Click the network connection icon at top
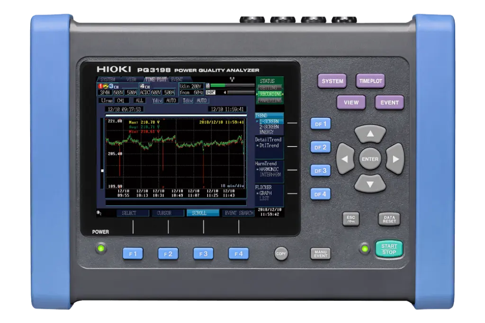The image size is (485, 323). (x=232, y=79)
